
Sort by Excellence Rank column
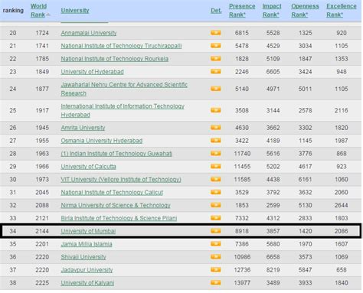coord(342,11)
